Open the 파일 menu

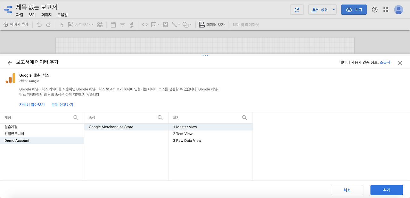20,15
